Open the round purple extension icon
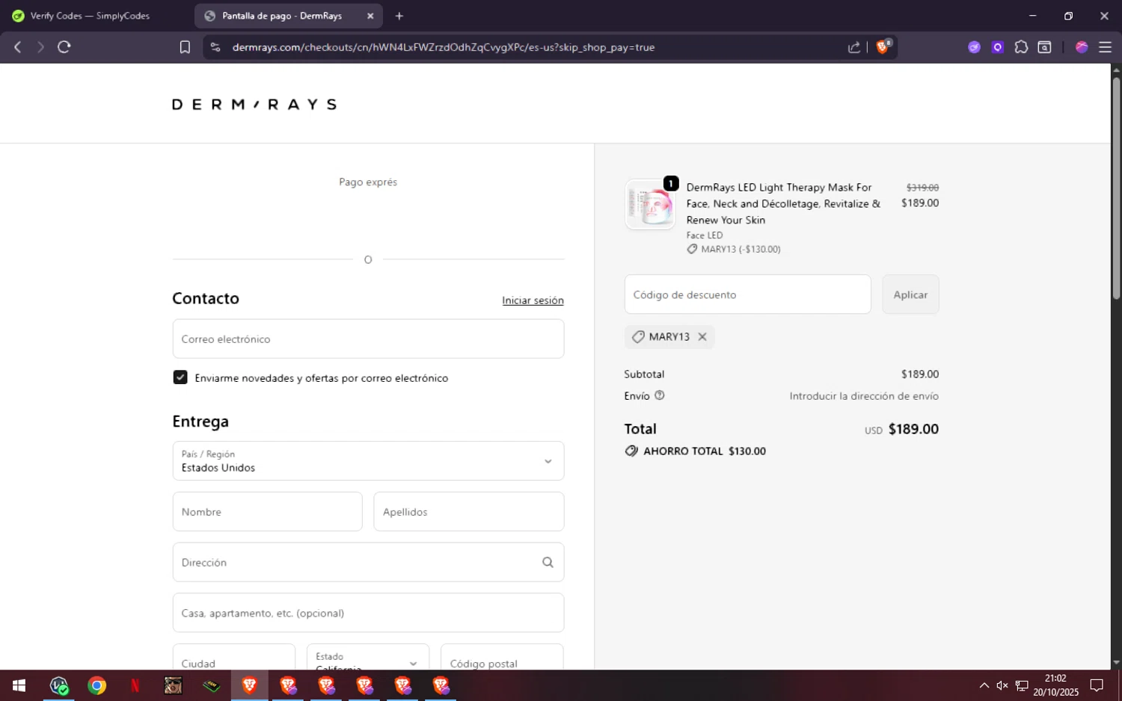Image resolution: width=1122 pixels, height=701 pixels. click(x=974, y=47)
